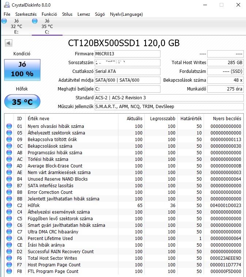Click status orb of attribute AD row
The image size is (246, 277).
pos(9,166)
